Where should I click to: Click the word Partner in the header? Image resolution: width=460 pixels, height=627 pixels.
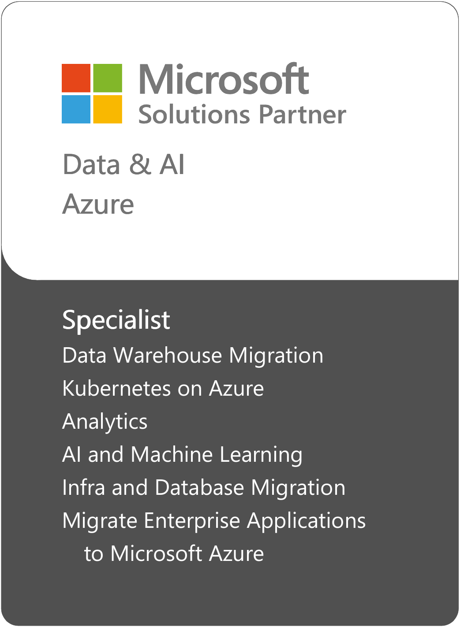click(x=302, y=115)
